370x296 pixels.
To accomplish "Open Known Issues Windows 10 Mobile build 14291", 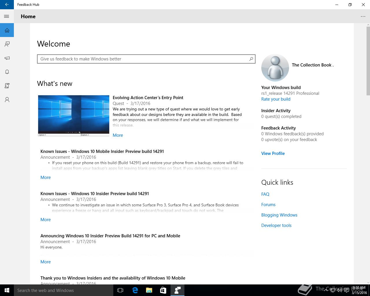I will point(102,151).
